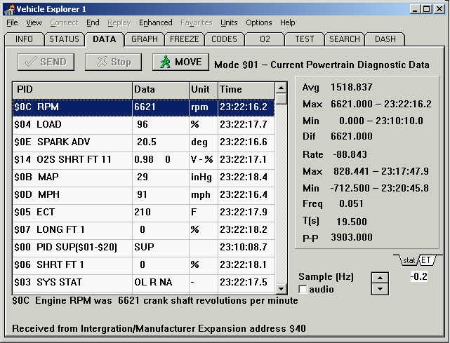Minimize the Vehicle Explorer window
This screenshot has height=343, width=450.
415,9
